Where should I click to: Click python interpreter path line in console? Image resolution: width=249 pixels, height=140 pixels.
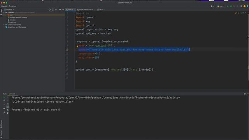click(96, 98)
